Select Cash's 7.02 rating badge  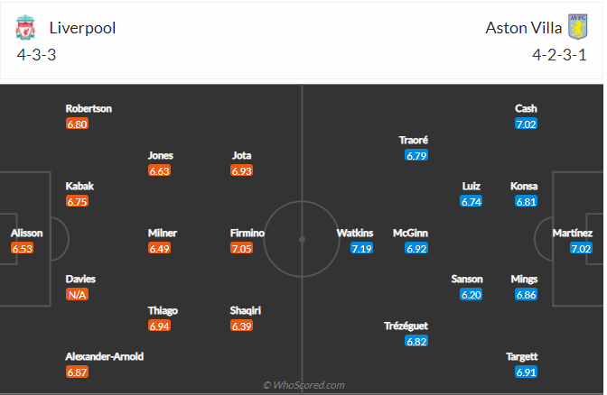(526, 124)
